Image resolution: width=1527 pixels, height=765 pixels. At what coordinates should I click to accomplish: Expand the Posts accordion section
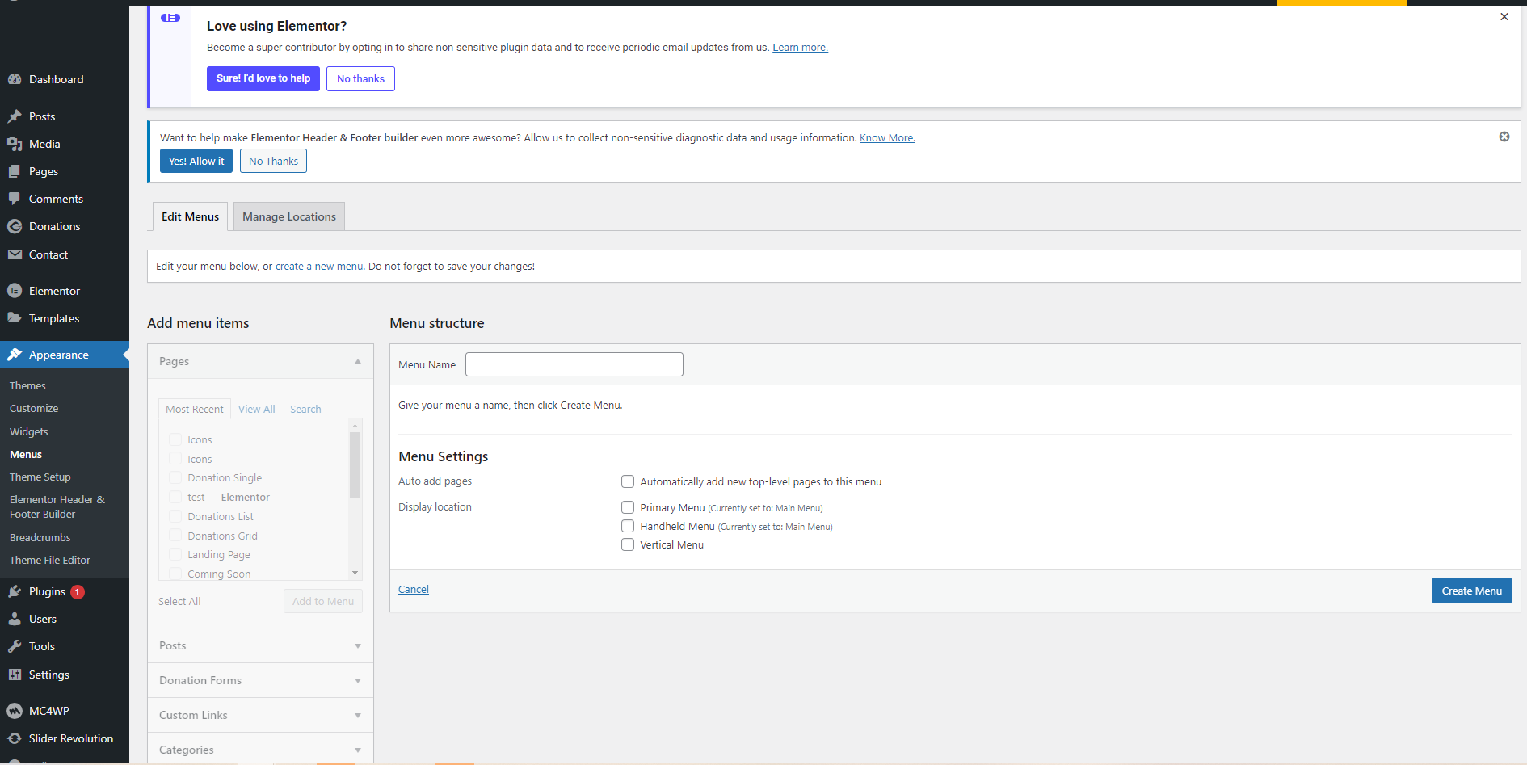pyautogui.click(x=357, y=645)
